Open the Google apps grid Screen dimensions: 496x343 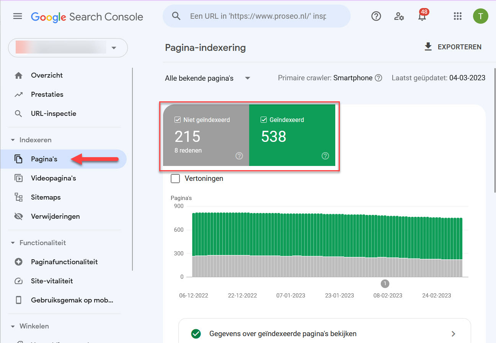457,16
